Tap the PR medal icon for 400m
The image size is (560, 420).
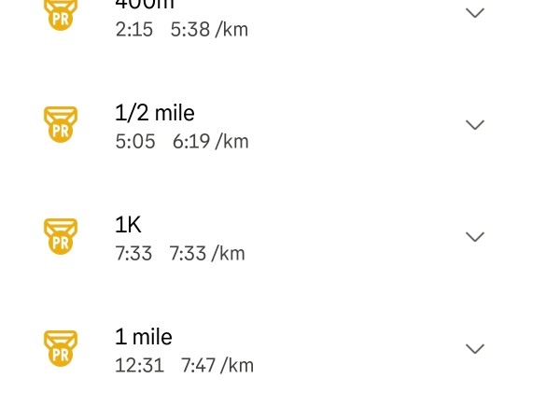(x=61, y=14)
